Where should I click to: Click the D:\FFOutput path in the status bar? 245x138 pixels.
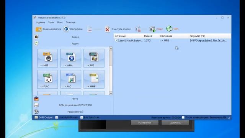pos(46,117)
